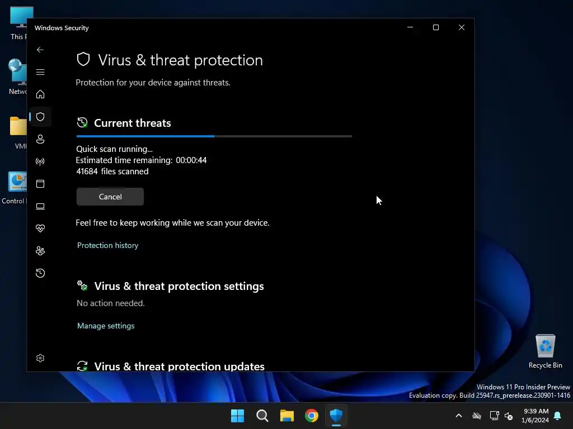Show hidden system tray icons
Screen dimensions: 573x429
tap(459, 416)
